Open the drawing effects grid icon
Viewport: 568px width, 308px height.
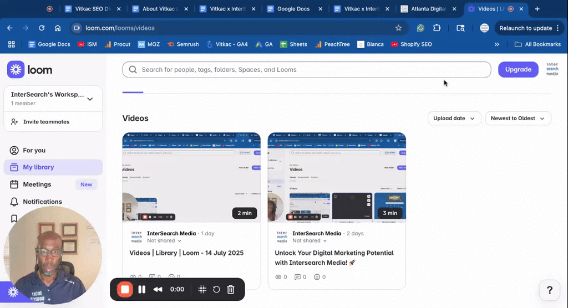tap(202, 290)
